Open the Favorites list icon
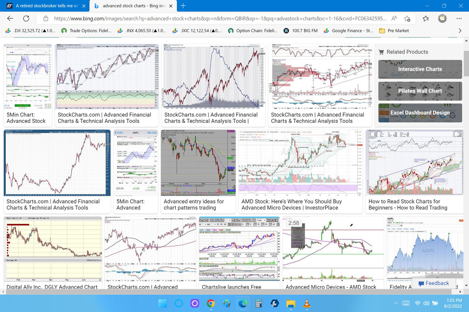 [x=426, y=18]
